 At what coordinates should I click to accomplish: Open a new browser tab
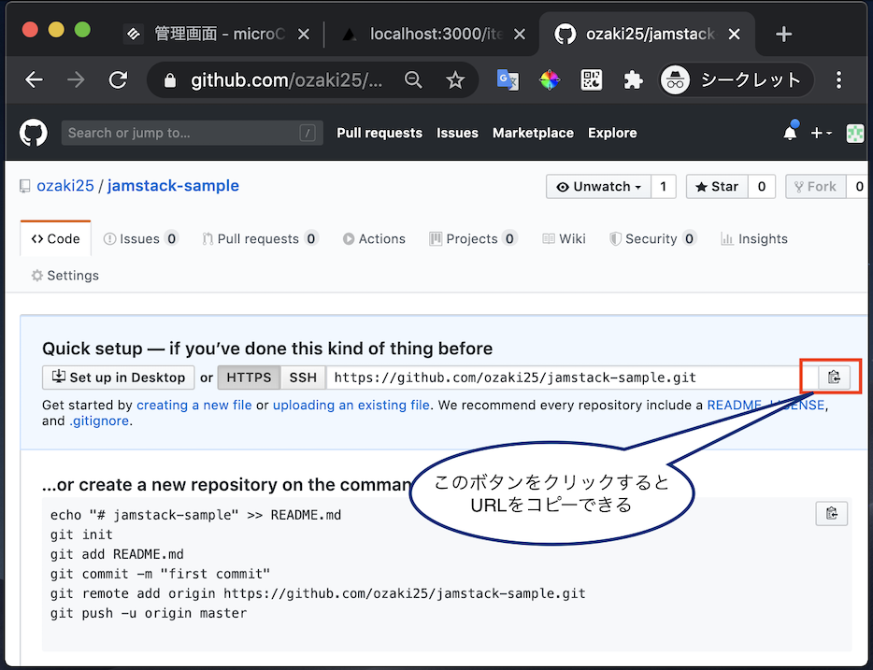(784, 34)
